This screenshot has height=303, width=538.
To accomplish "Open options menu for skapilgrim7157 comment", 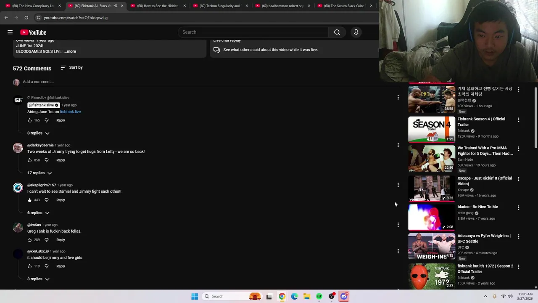I will tap(398, 185).
